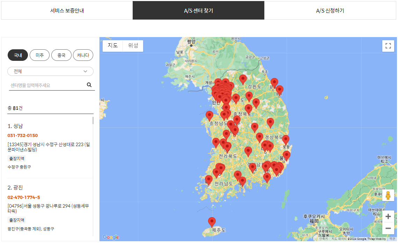Click the Google logo on map
Viewport: 398px width, 243px height.
[x=111, y=237]
